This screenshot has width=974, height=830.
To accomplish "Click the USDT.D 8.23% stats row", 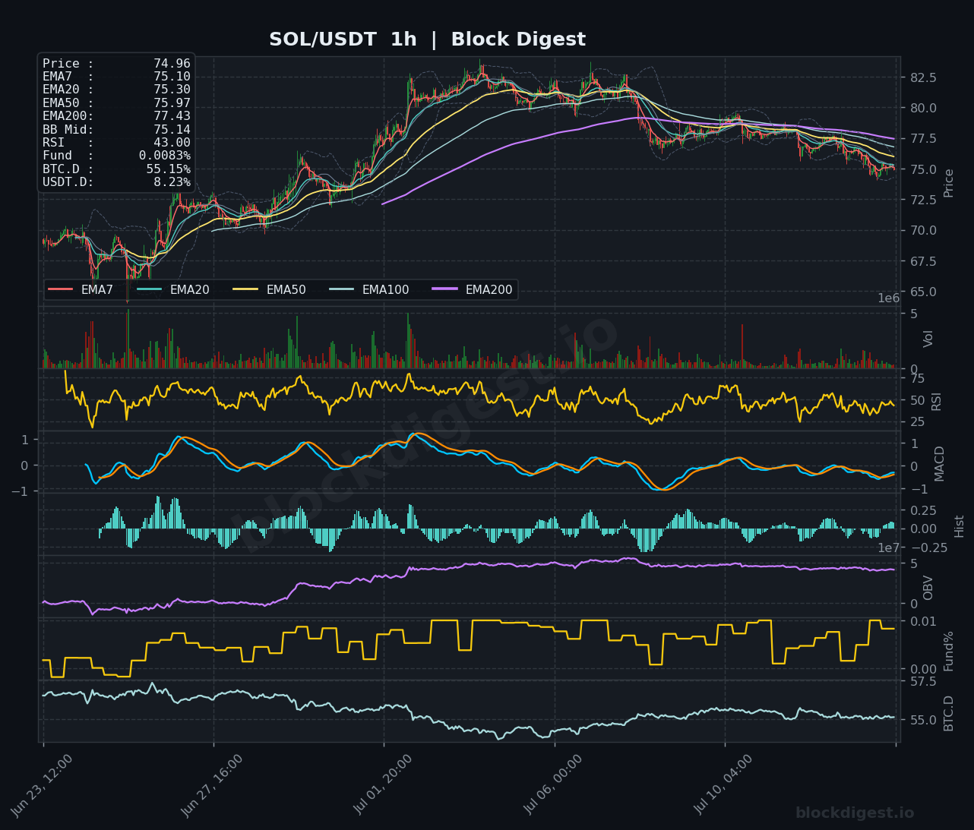I will point(116,182).
